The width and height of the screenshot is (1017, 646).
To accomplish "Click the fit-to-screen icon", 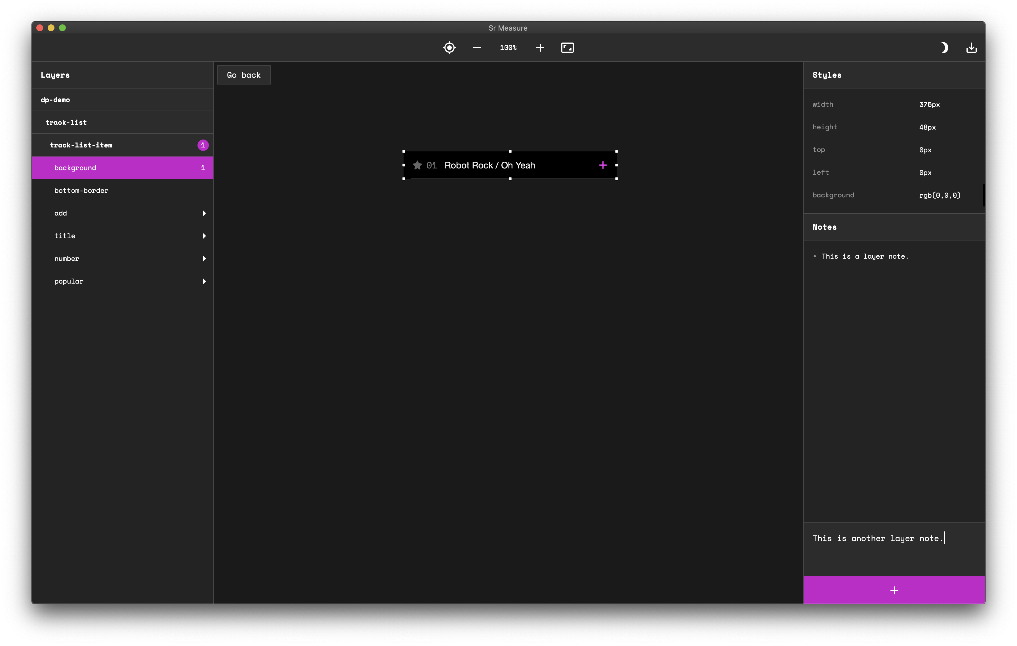I will point(567,48).
